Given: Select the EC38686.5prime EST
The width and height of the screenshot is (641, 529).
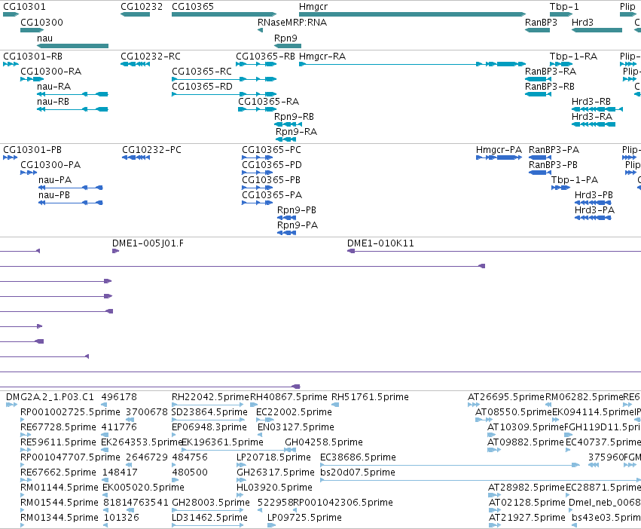Looking at the screenshot, I should click(x=450, y=465).
